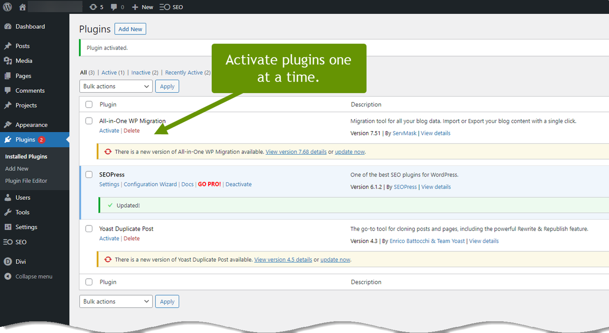Open top Bulk actions dropdown
The height and width of the screenshot is (333, 609).
116,86
